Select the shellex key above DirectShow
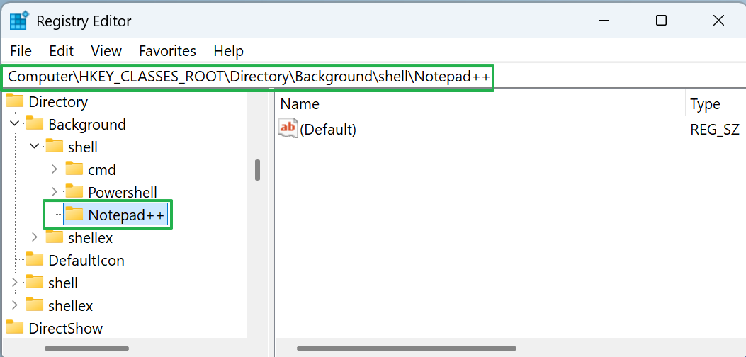746x357 pixels. (x=70, y=305)
